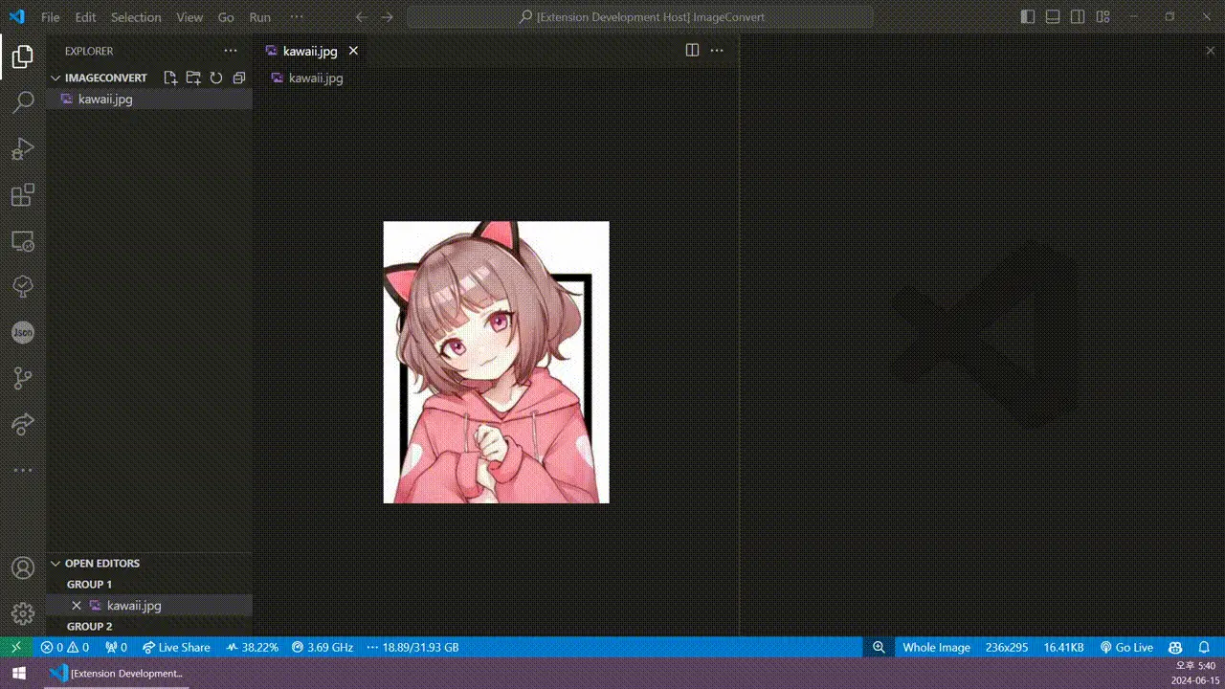Collapse the IMAGECONVERT folder section

pyautogui.click(x=56, y=78)
